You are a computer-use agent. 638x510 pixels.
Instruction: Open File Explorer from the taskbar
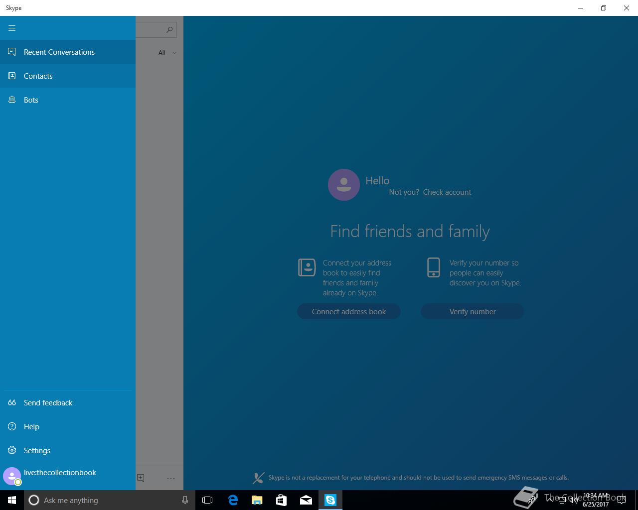(257, 500)
